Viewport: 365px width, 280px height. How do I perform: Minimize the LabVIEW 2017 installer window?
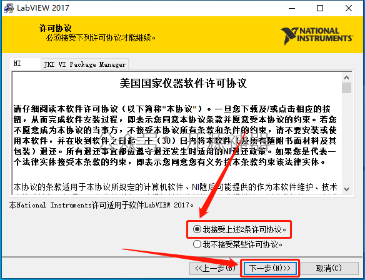pos(292,8)
